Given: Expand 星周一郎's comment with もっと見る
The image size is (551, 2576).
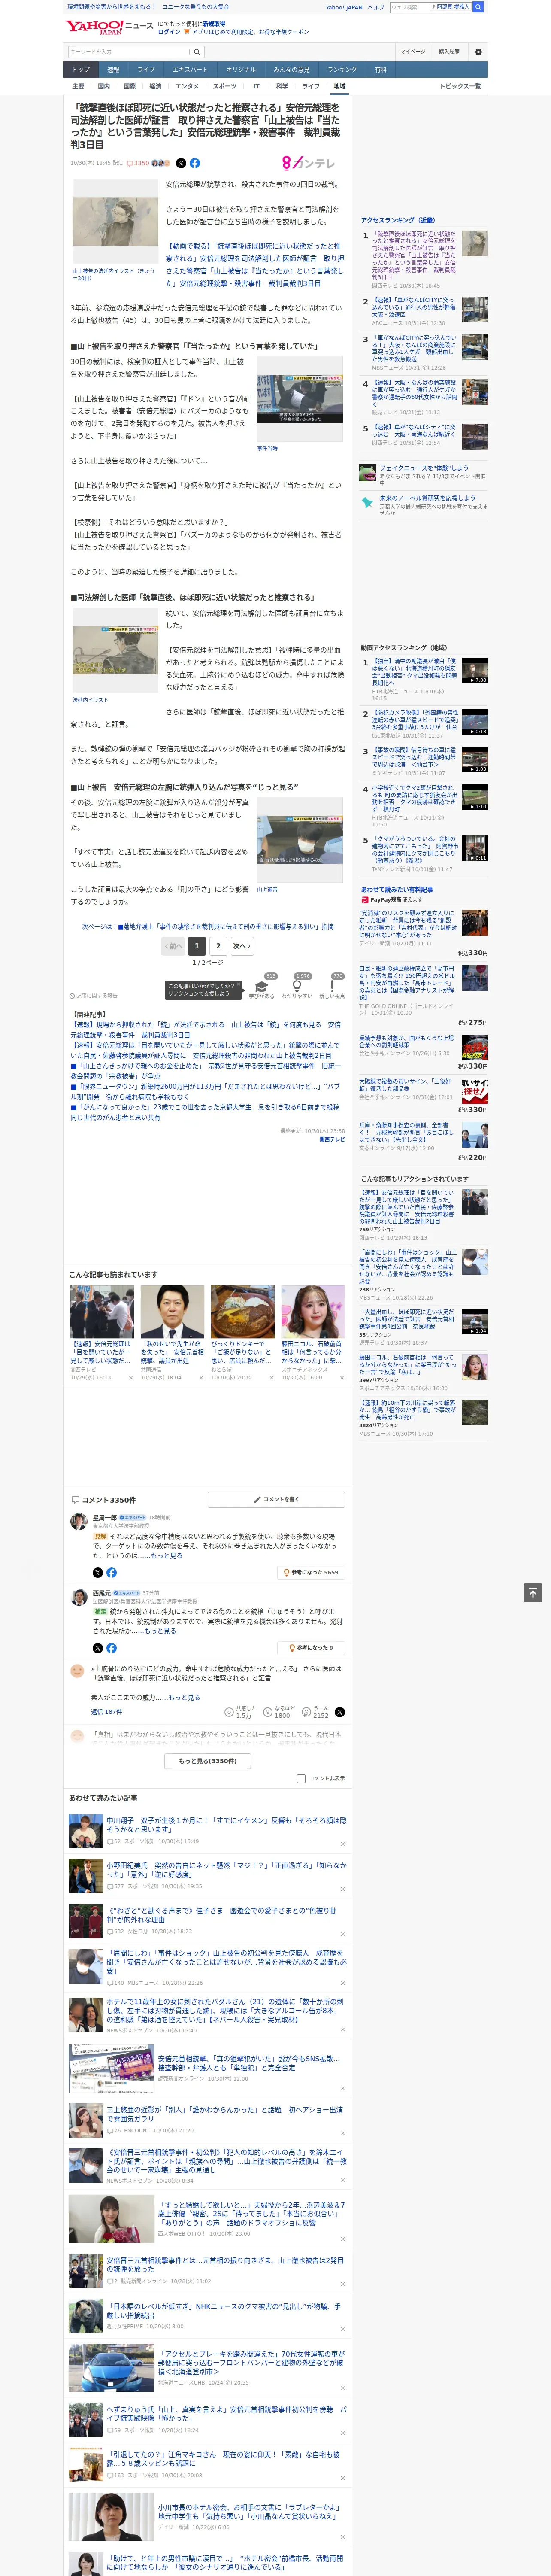Looking at the screenshot, I should tap(167, 1555).
